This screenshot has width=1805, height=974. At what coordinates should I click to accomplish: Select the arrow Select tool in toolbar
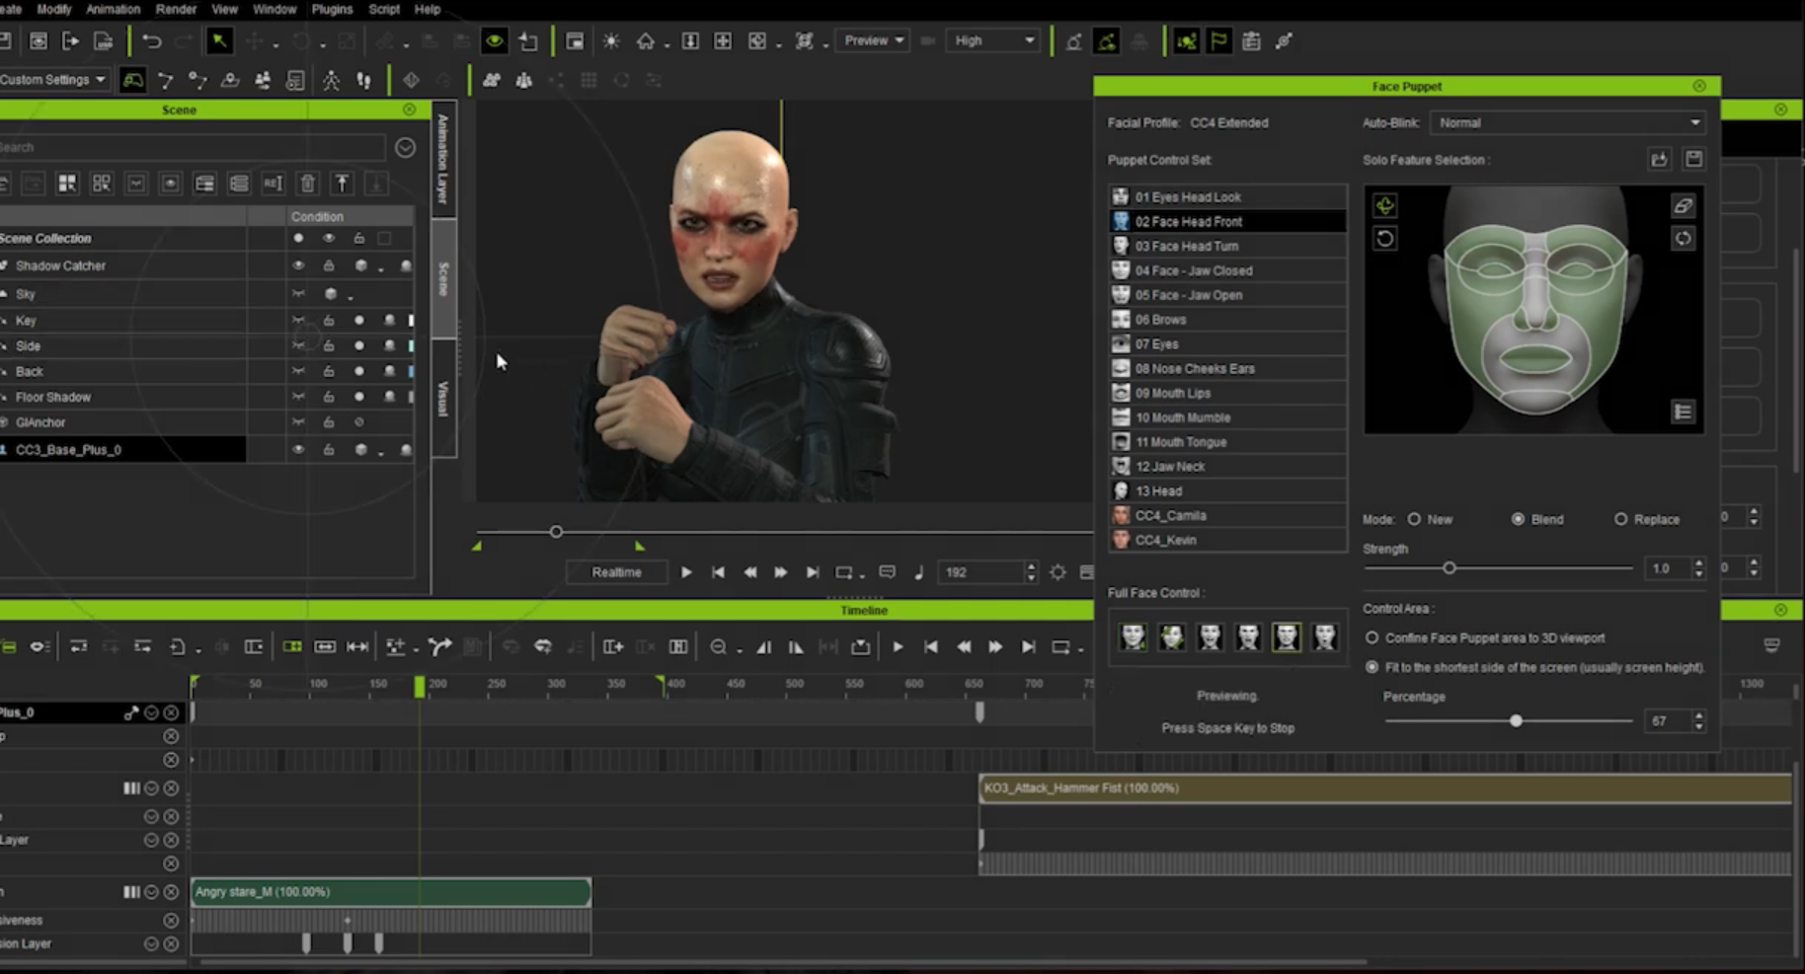(218, 40)
